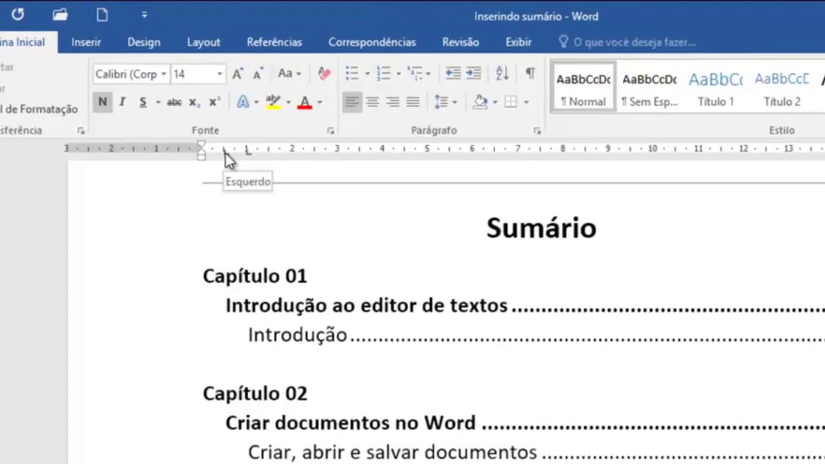Select the text highlight color tool
Image resolution: width=825 pixels, height=464 pixels.
(273, 102)
